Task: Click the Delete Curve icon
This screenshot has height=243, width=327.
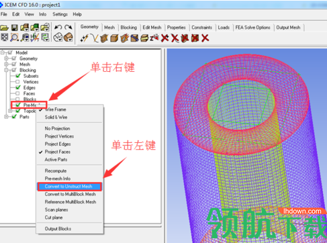Action: [x=175, y=38]
